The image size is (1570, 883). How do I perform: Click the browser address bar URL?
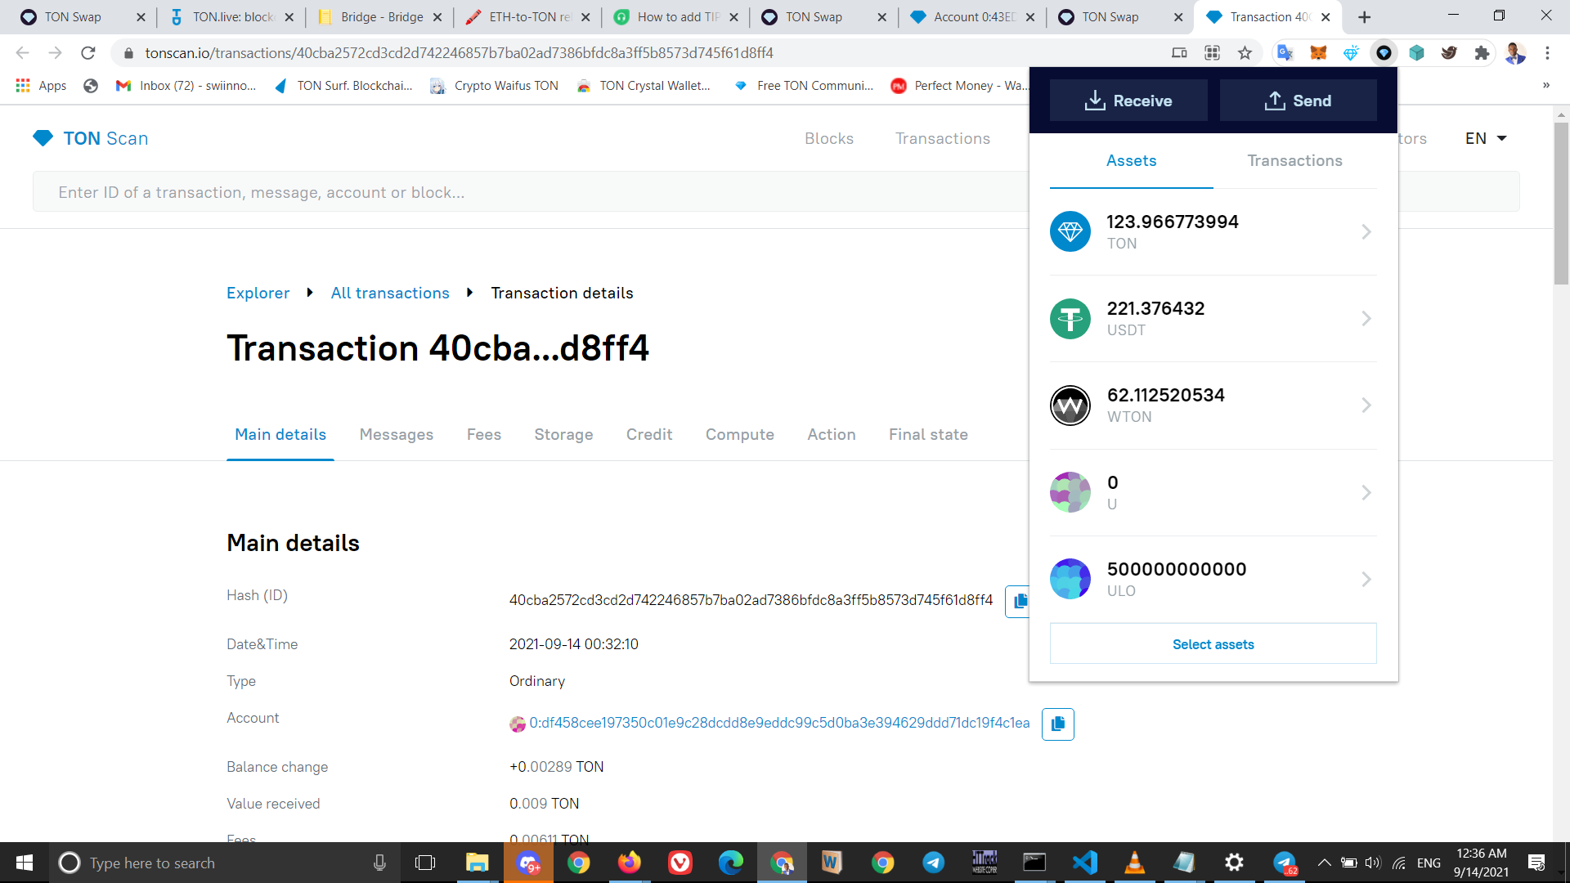(x=459, y=52)
